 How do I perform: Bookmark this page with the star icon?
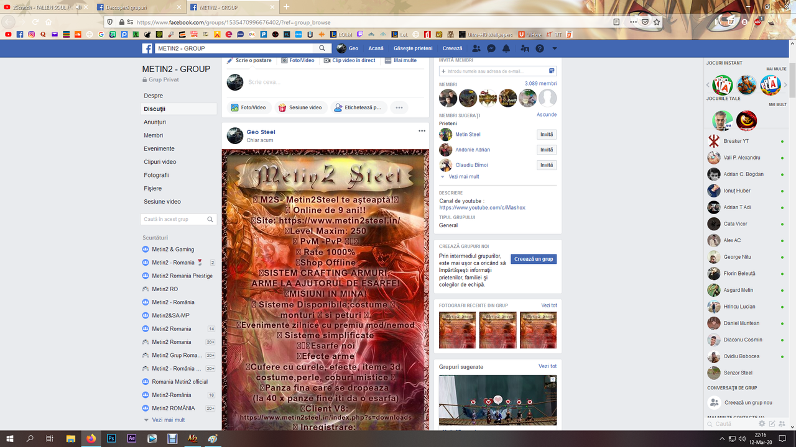[657, 22]
